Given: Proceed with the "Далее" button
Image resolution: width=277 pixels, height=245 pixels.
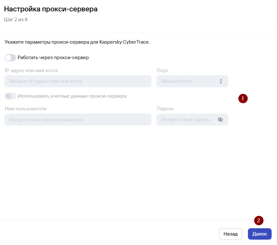Looking at the screenshot, I should coord(260,234).
